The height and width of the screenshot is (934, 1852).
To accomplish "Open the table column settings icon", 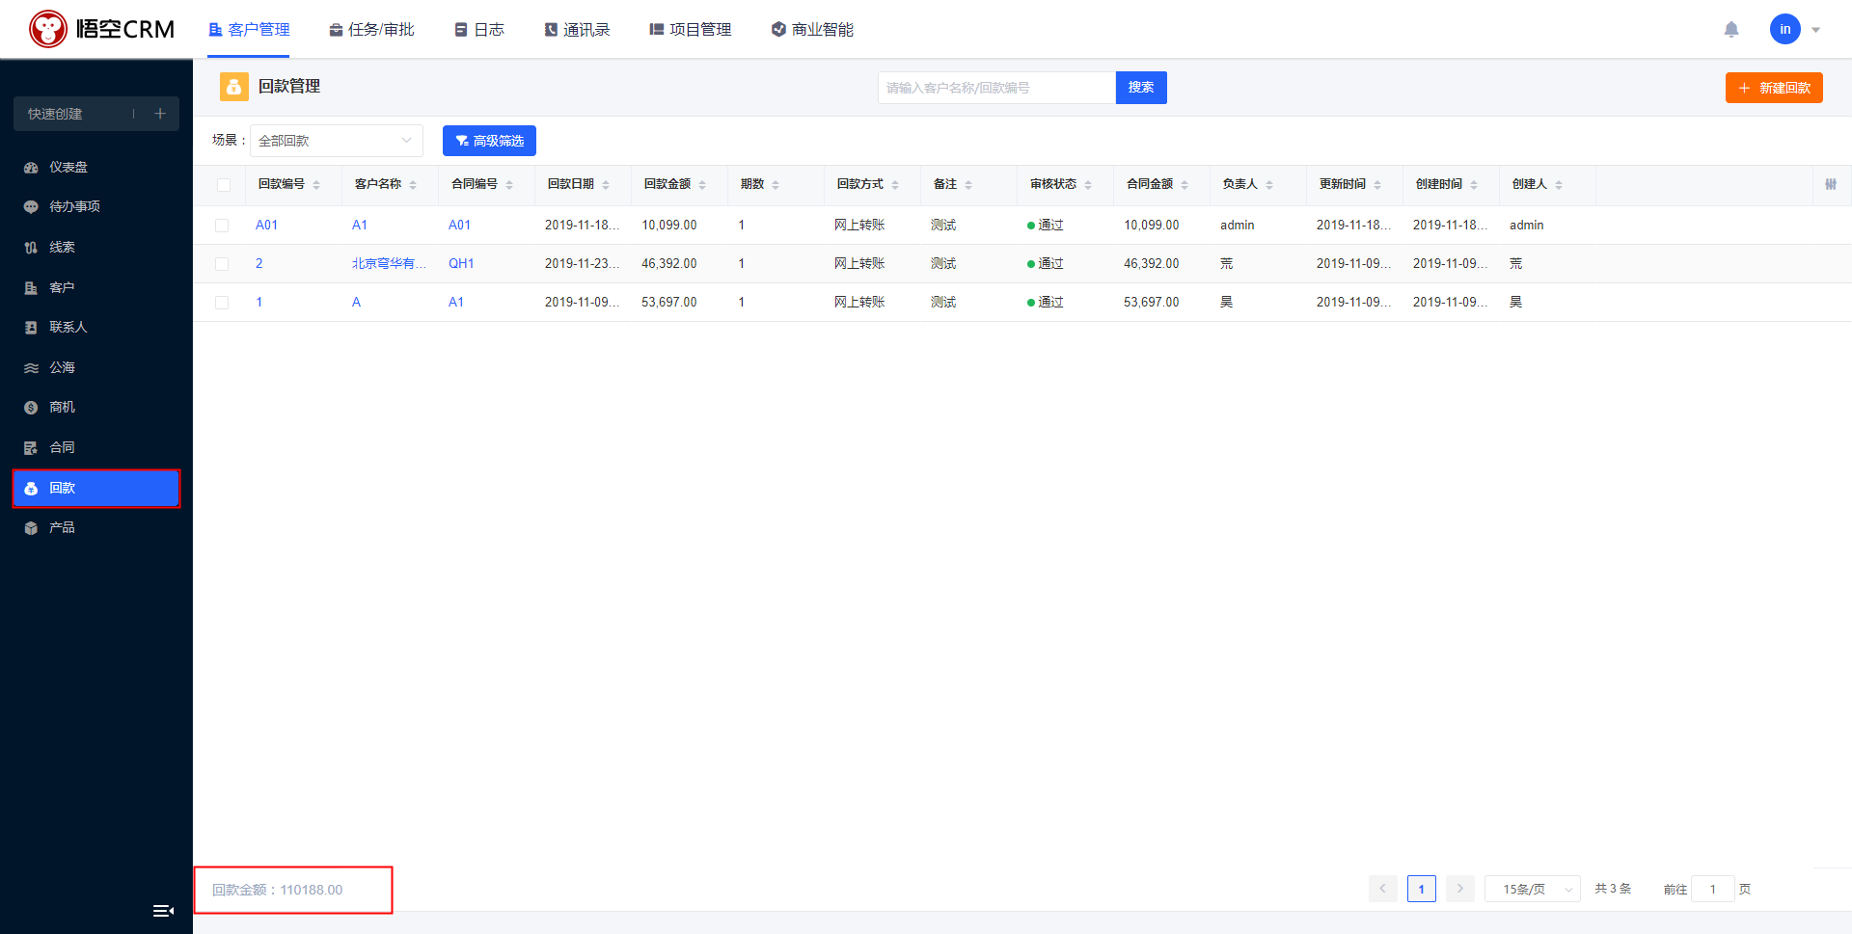I will [x=1830, y=184].
